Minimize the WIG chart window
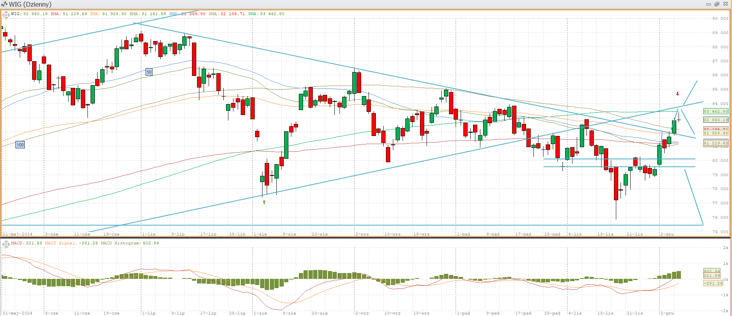This screenshot has height=316, width=732. [x=708, y=4]
